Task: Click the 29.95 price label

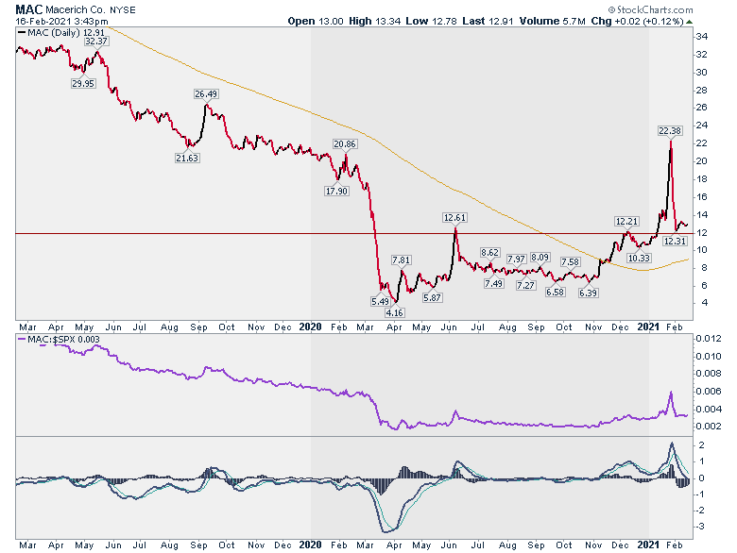Action: point(83,84)
